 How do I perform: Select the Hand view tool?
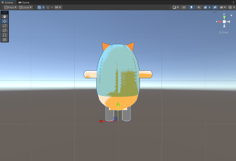click(5, 16)
